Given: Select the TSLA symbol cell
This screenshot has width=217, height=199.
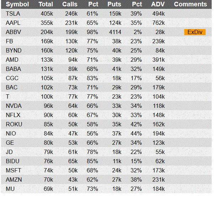Looking at the screenshot, I should (13, 14).
